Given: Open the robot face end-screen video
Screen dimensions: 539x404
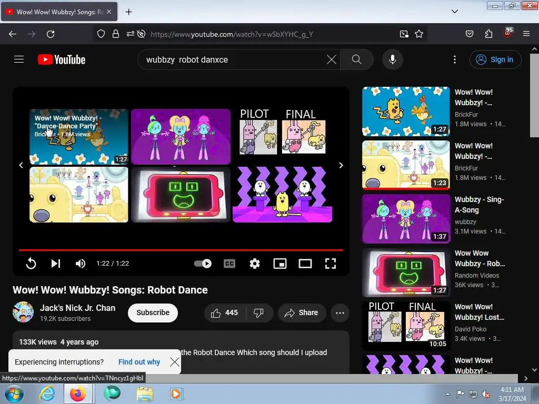Looking at the screenshot, I should point(181,195).
